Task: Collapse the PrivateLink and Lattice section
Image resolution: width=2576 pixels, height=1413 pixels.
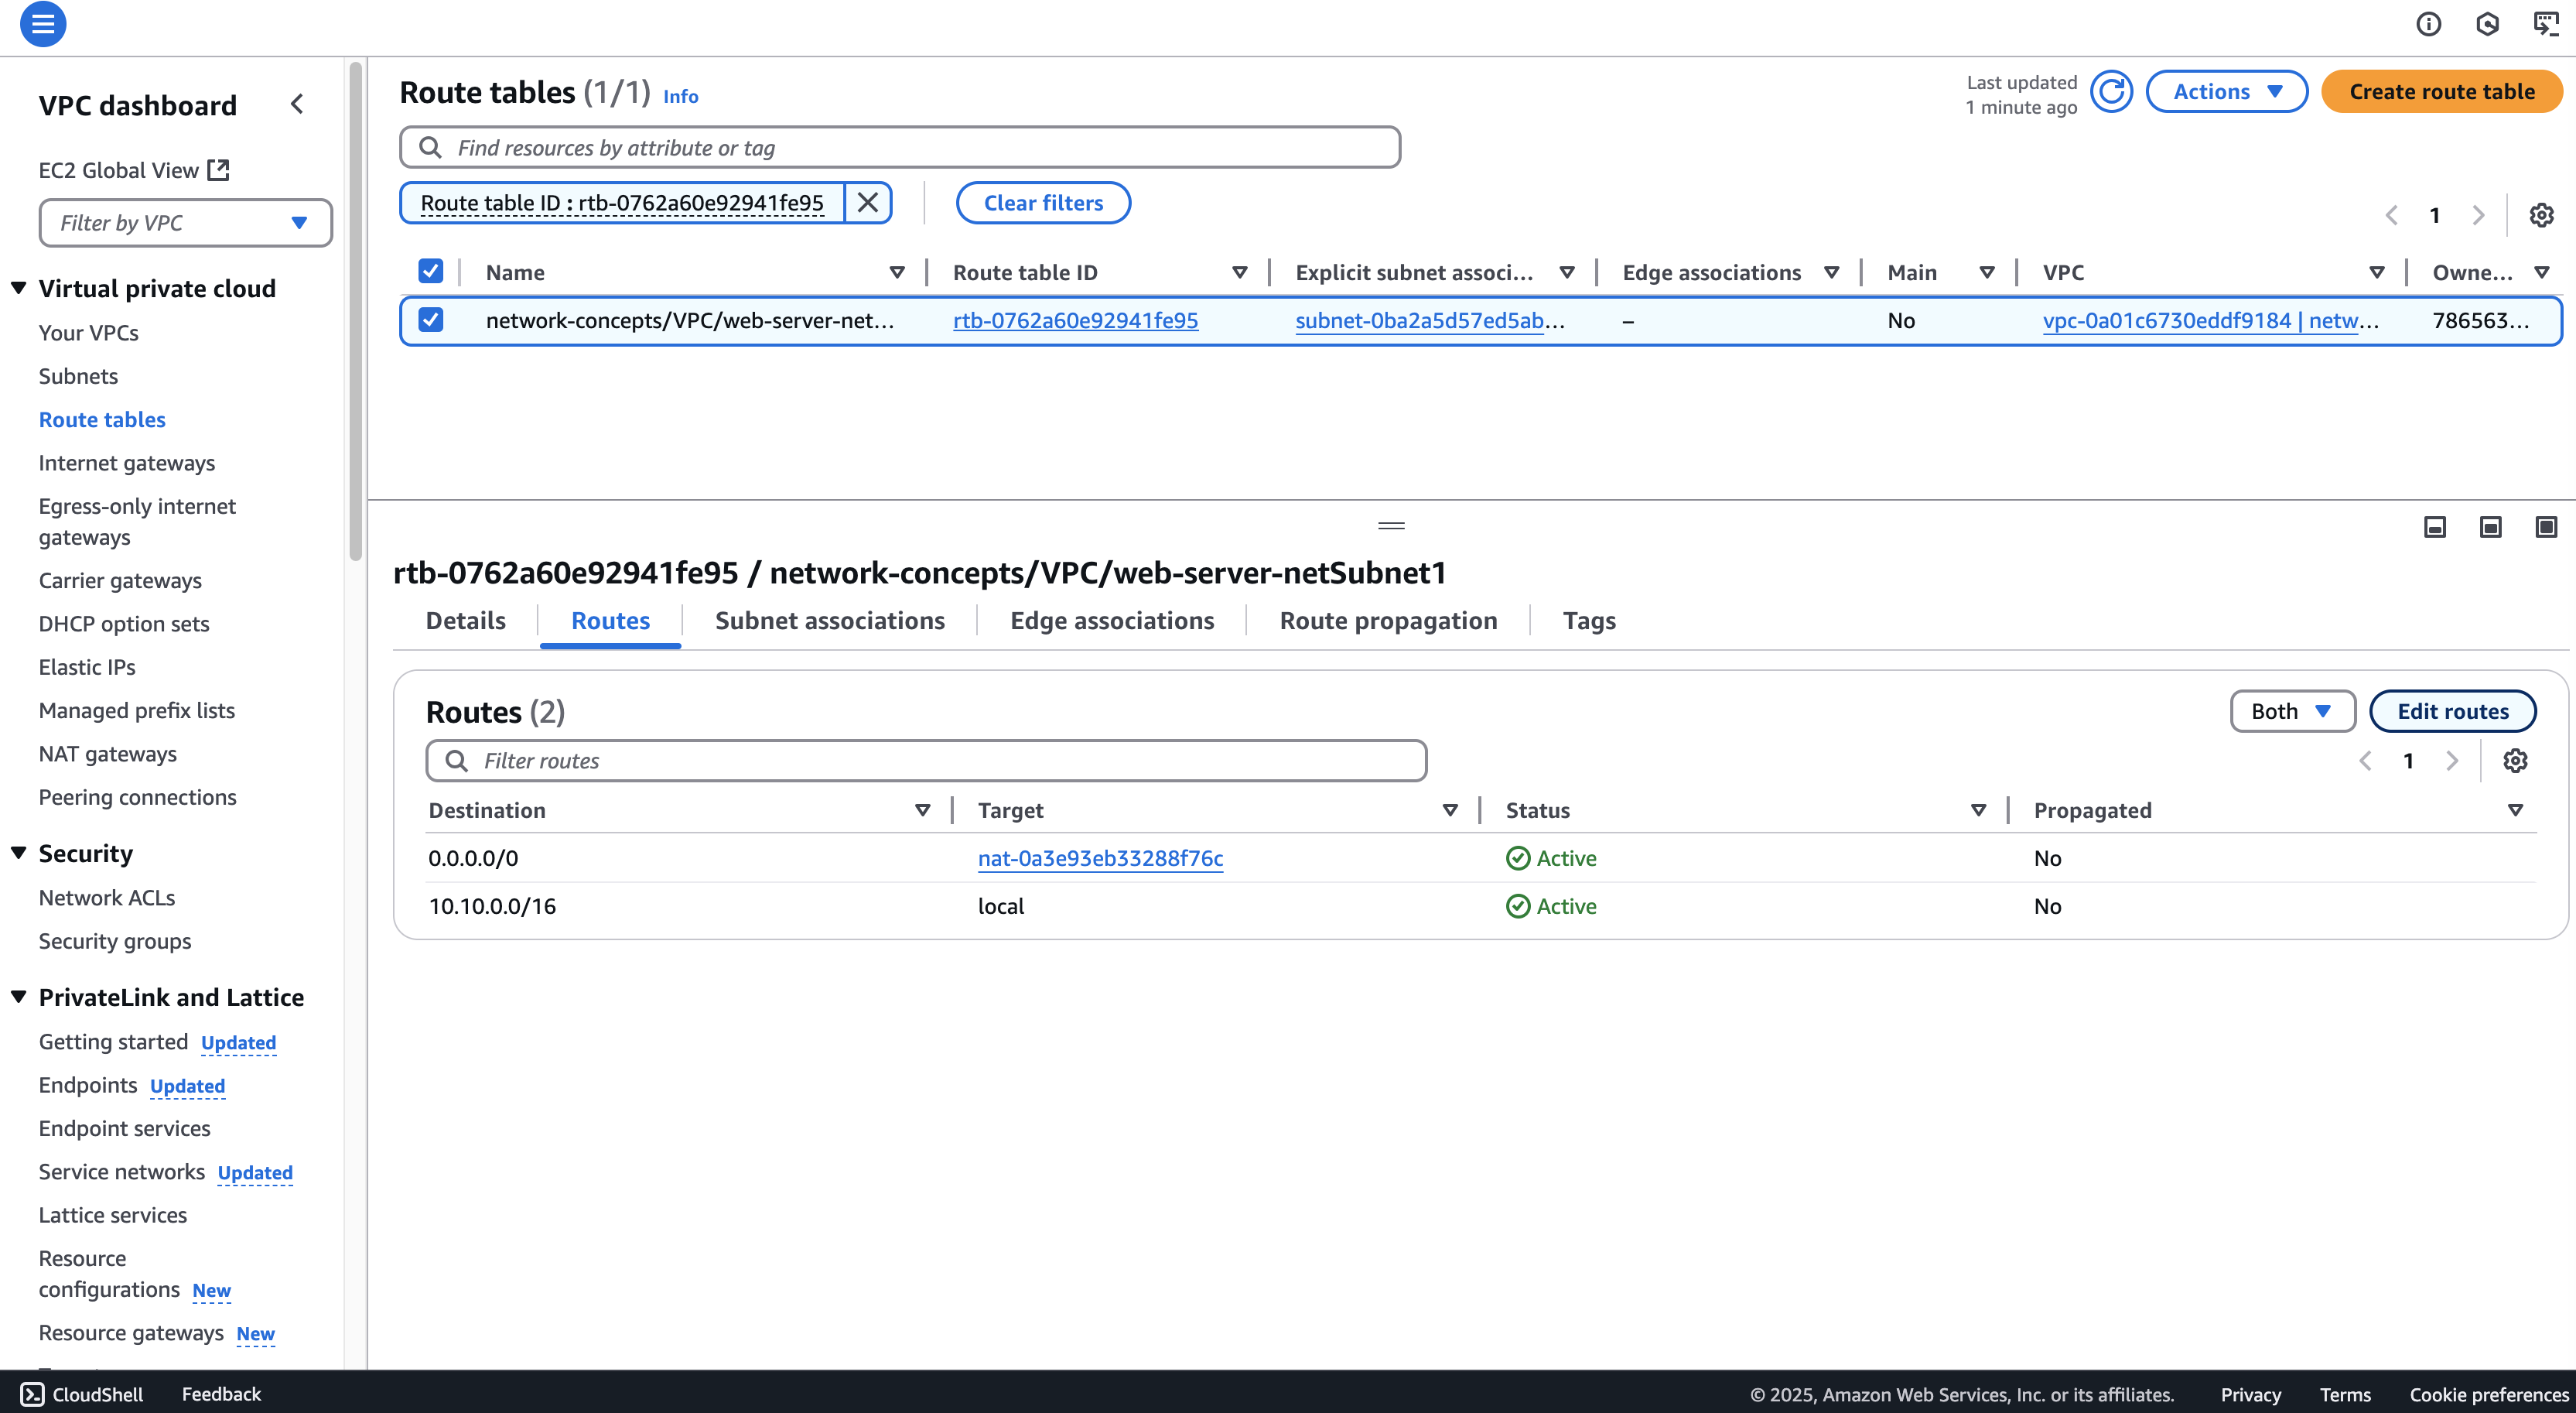Action: coord(18,997)
